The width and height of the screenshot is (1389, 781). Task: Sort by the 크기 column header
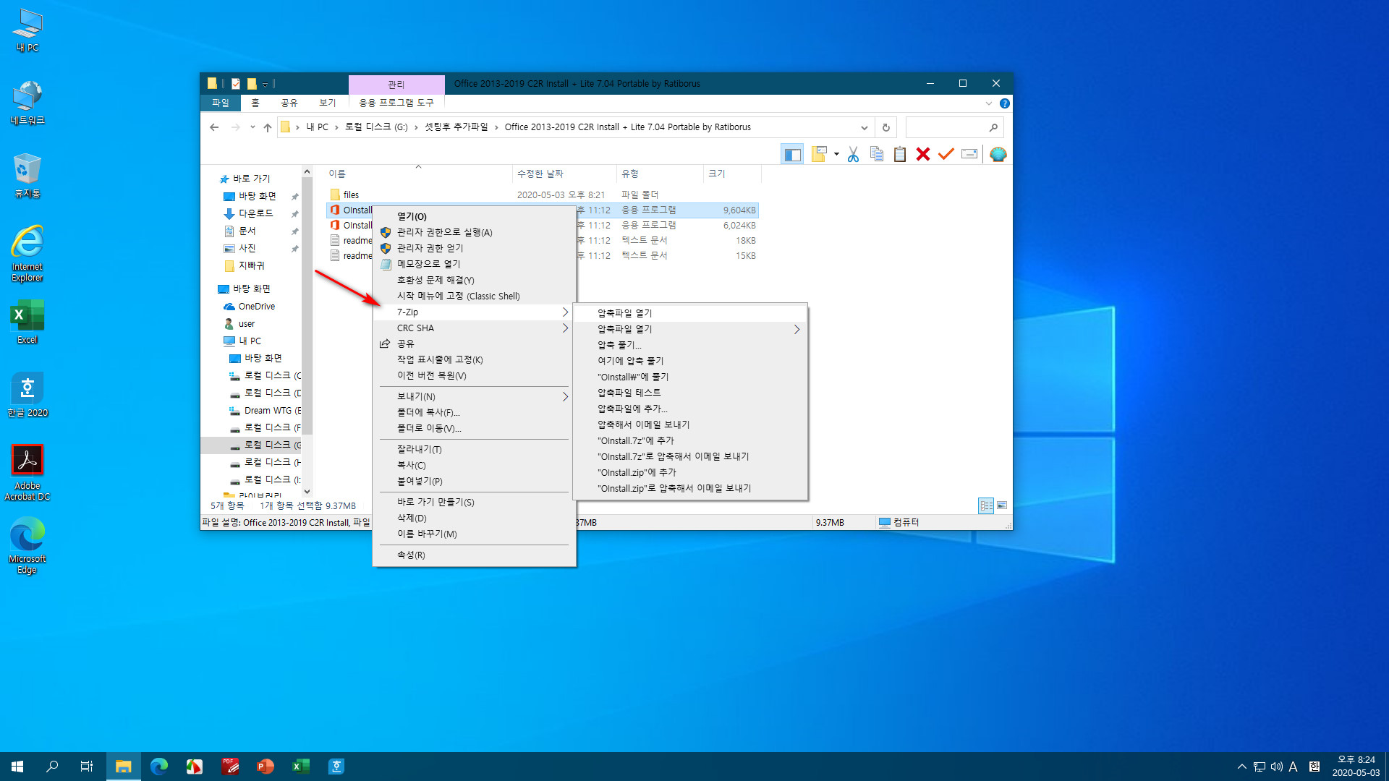tap(731, 174)
